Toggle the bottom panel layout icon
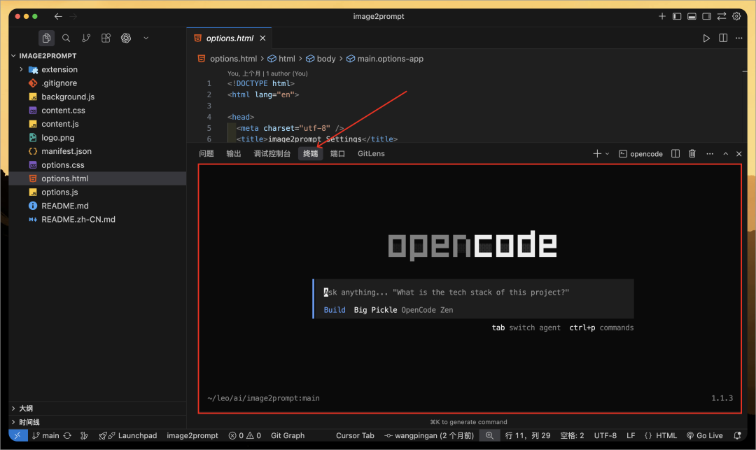Viewport: 756px width, 450px height. pos(692,16)
